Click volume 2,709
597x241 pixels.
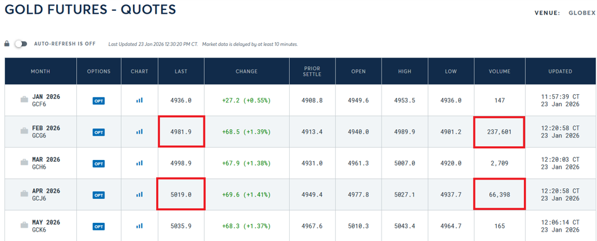pos(499,164)
